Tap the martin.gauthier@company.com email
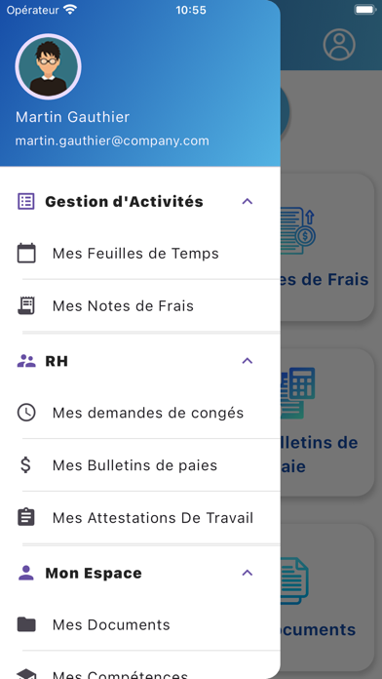Screen dimensions: 382x679 point(112,140)
